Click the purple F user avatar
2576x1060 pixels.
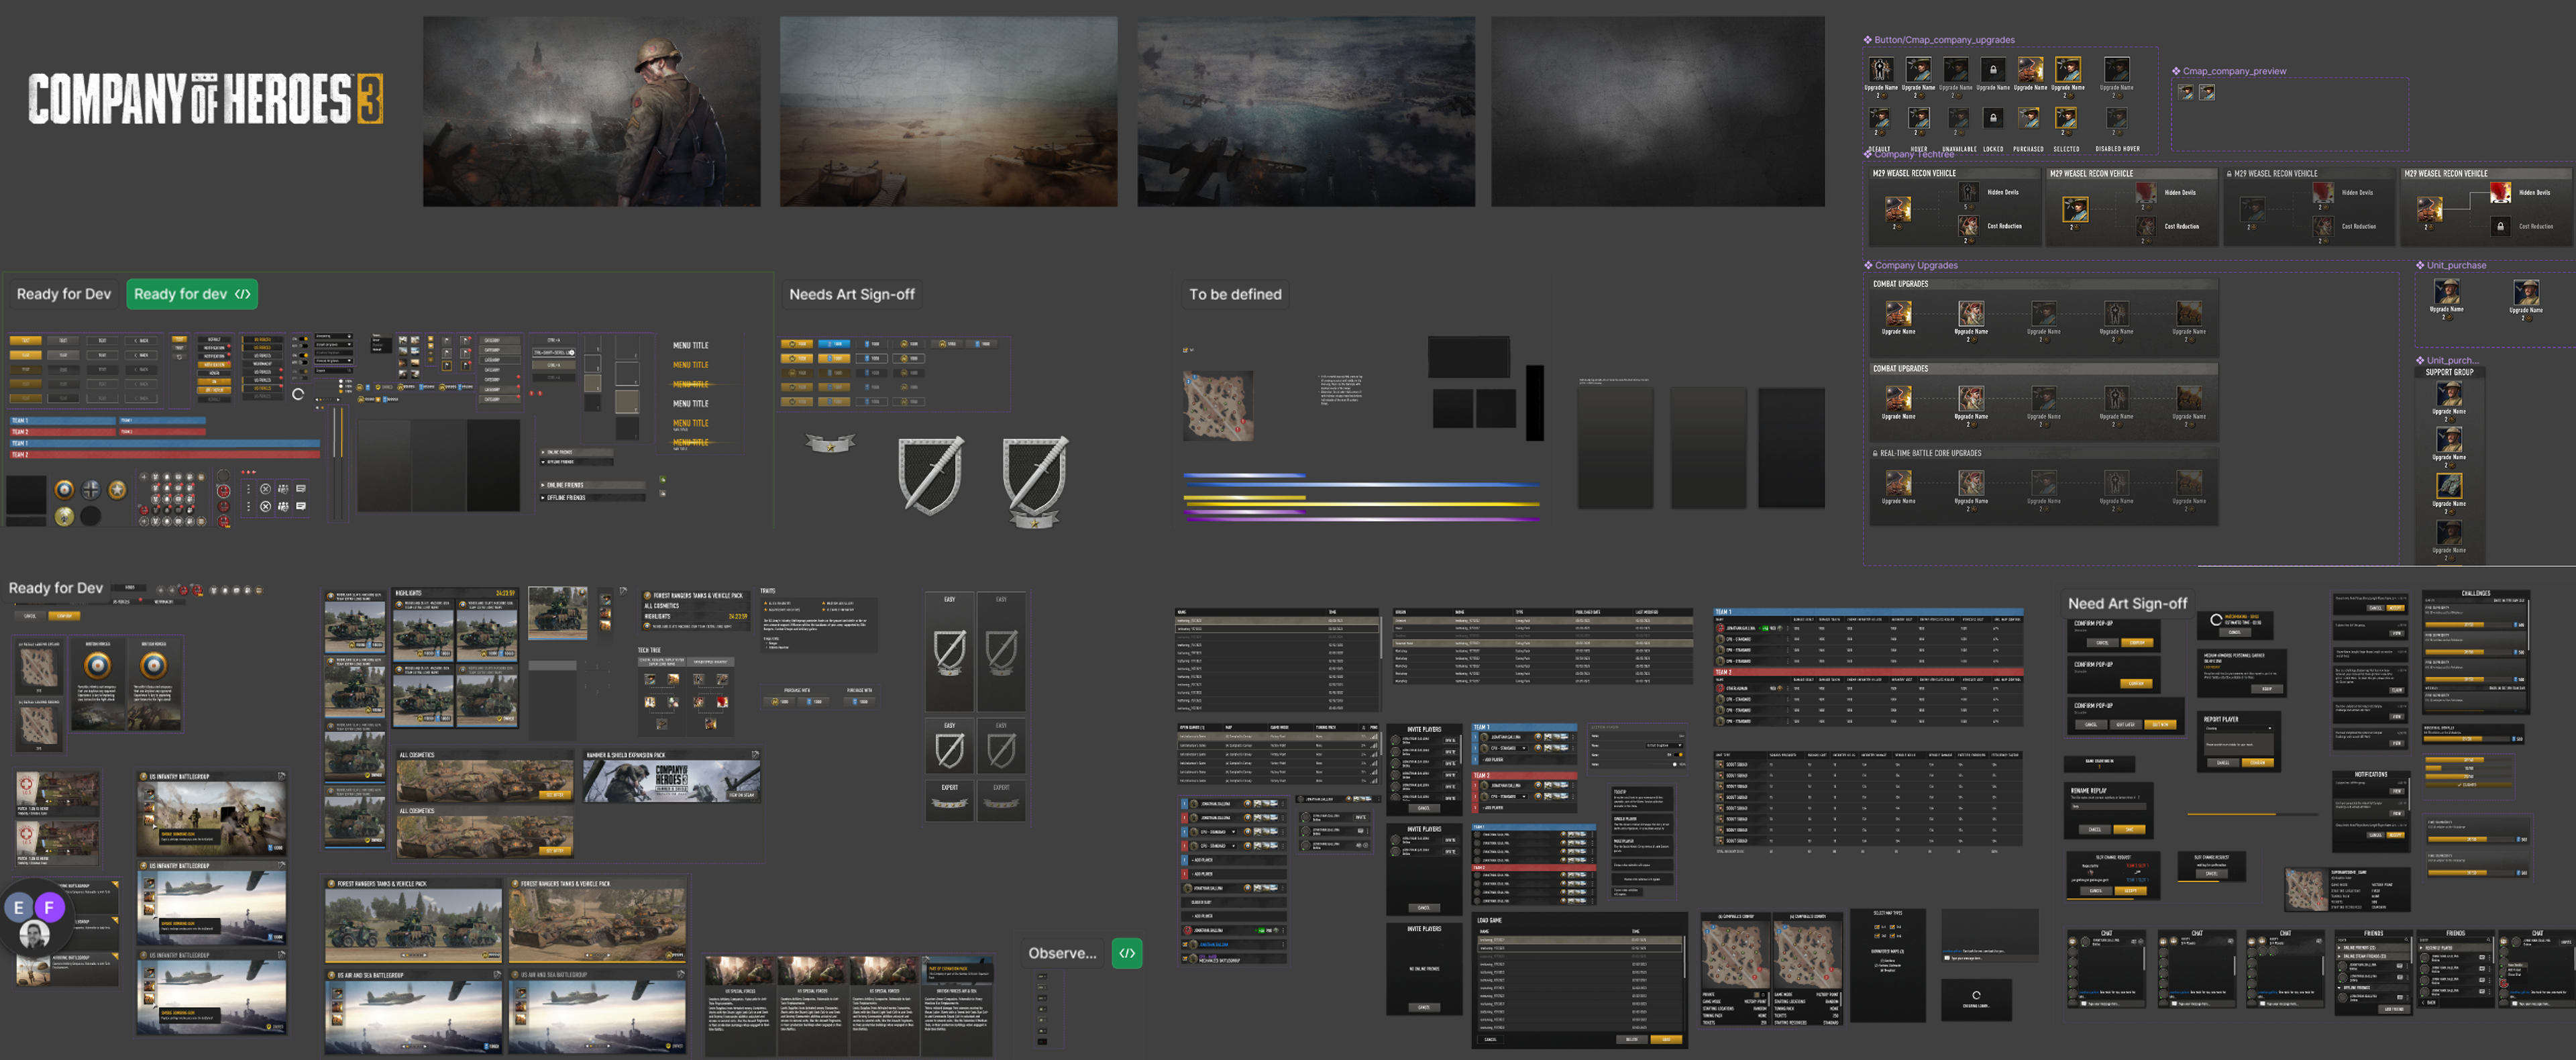[x=49, y=907]
